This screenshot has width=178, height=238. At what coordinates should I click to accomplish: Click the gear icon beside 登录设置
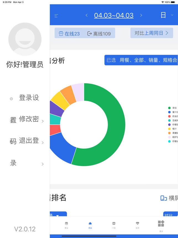(x=11, y=99)
